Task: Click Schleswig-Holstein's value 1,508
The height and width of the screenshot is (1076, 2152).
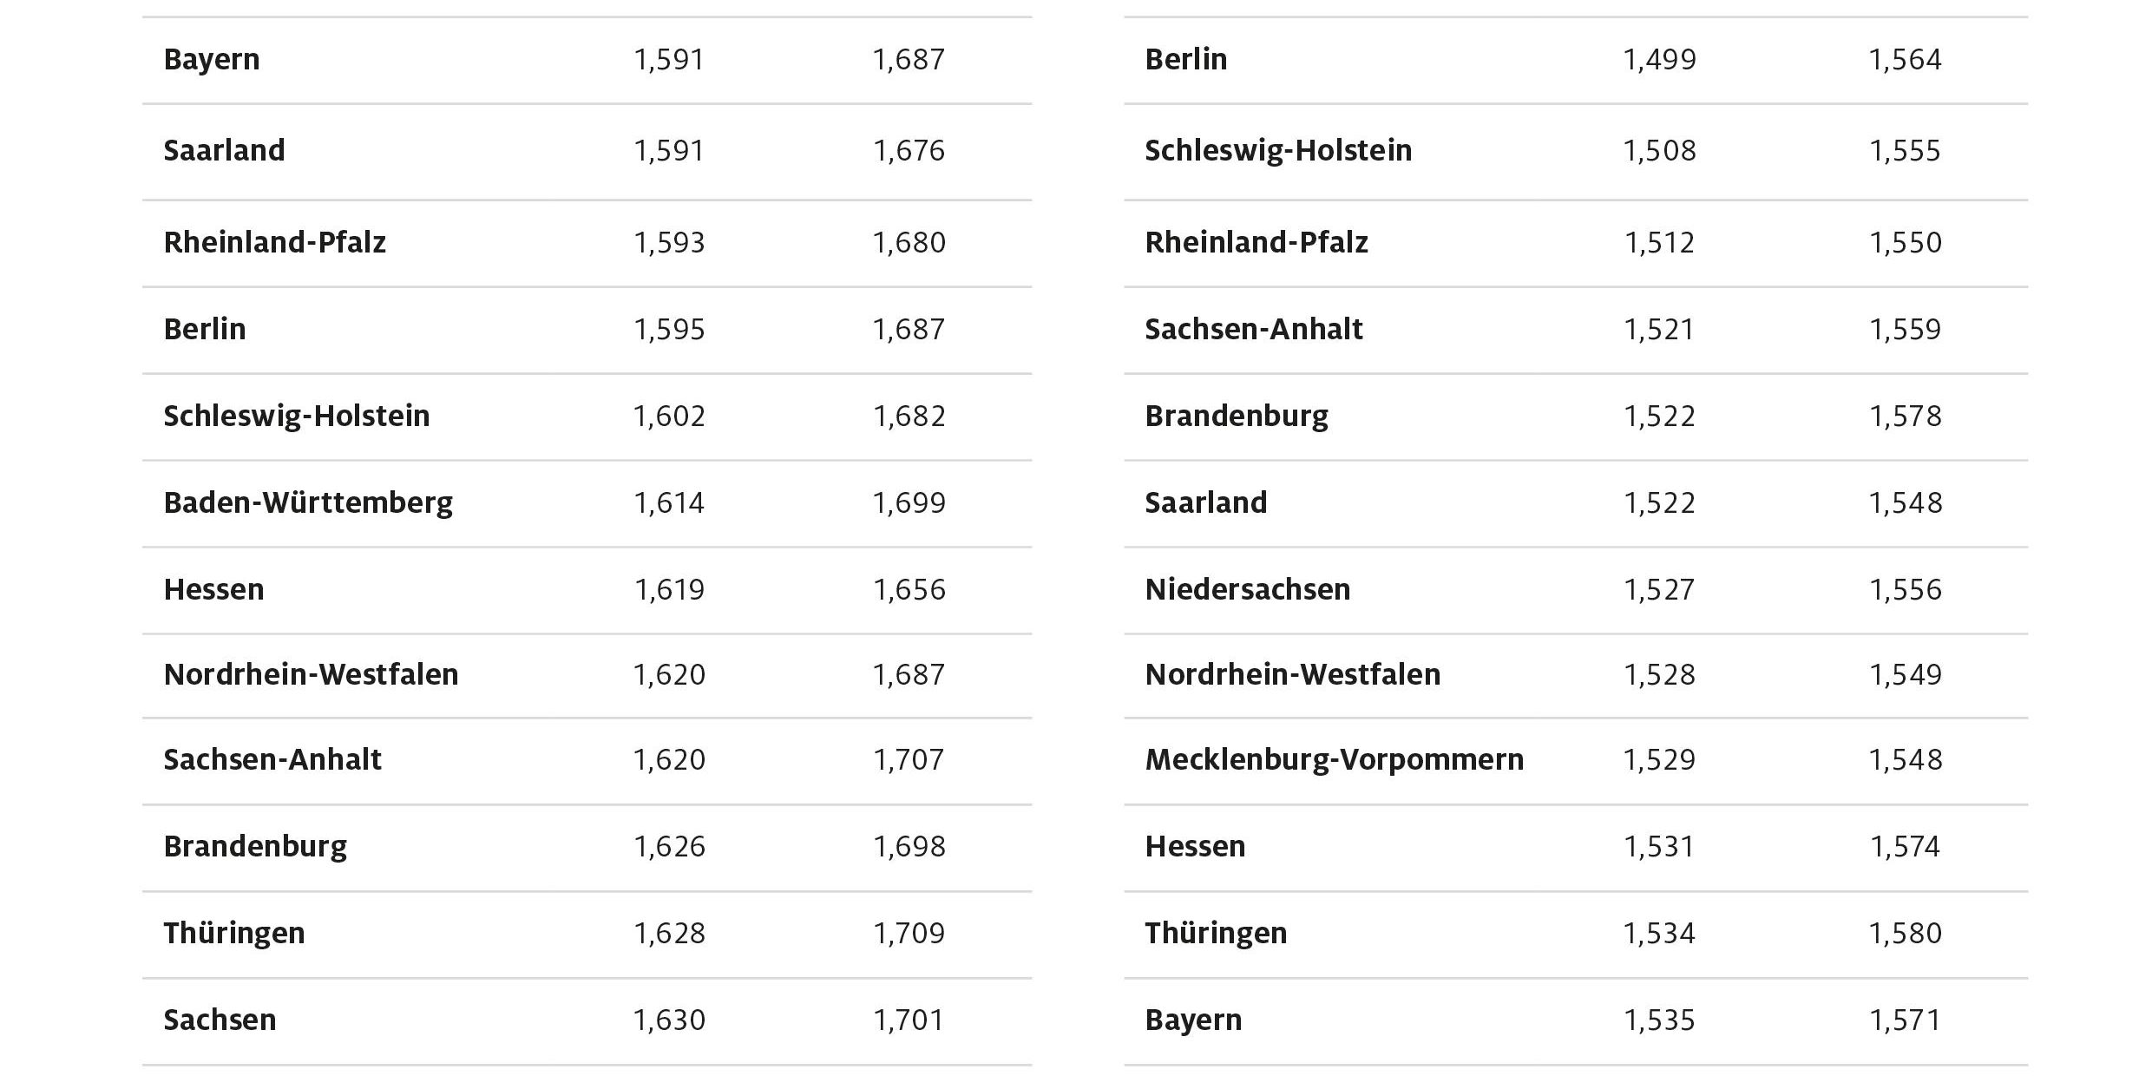Action: [1659, 151]
